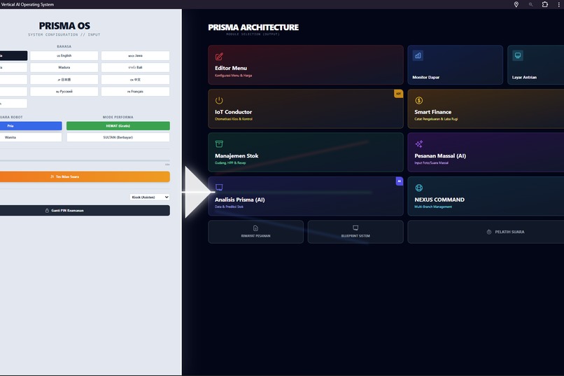This screenshot has width=564, height=376.
Task: Click the MODE PERFORMA section label
Action: [x=118, y=118]
